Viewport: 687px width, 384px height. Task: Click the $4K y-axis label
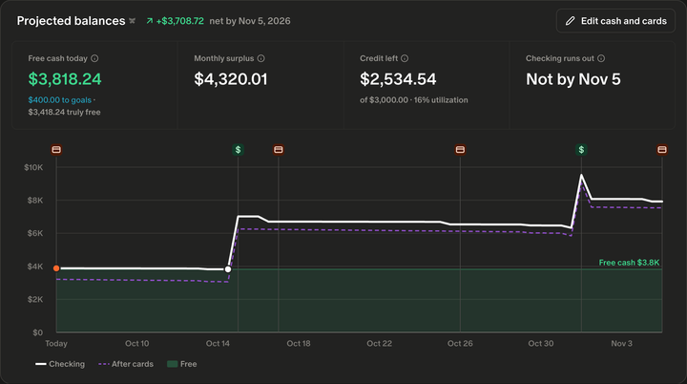35,267
